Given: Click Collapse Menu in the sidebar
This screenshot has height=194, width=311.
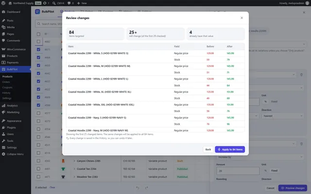Looking at the screenshot, I should pyautogui.click(x=16, y=154).
